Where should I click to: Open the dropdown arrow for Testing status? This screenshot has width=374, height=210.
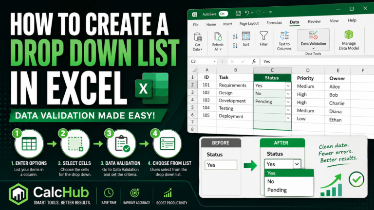tap(288, 110)
